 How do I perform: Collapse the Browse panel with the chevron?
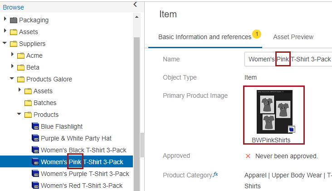(135, 5)
